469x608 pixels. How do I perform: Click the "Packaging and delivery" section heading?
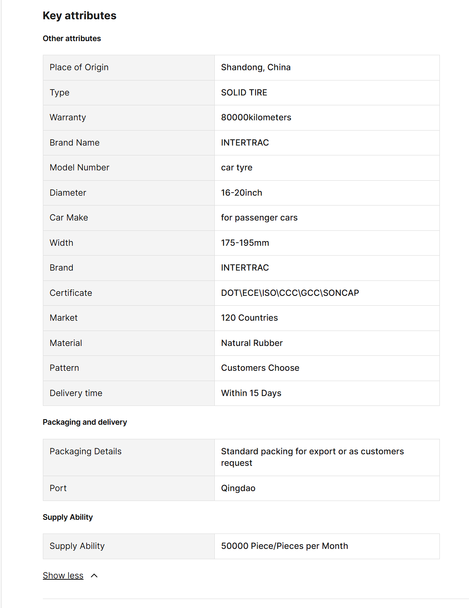[x=85, y=422]
